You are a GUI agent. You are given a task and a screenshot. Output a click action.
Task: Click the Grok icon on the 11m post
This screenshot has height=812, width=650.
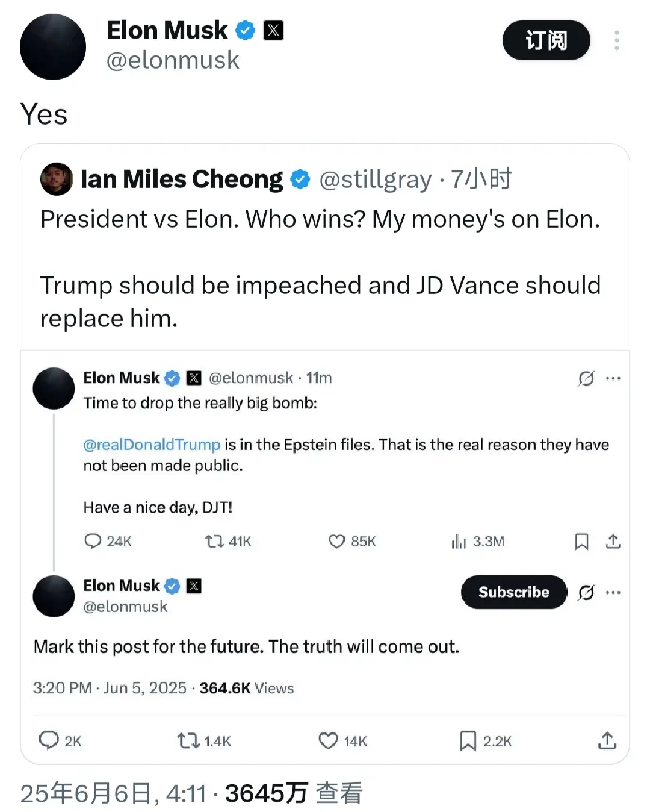(586, 378)
